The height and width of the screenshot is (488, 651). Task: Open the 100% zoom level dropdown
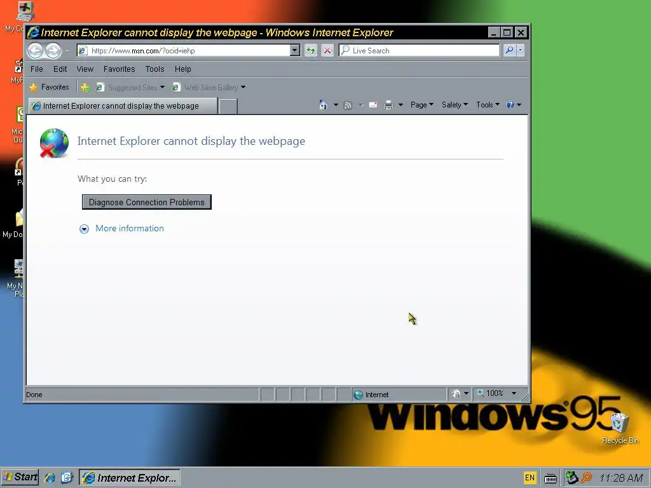click(514, 393)
